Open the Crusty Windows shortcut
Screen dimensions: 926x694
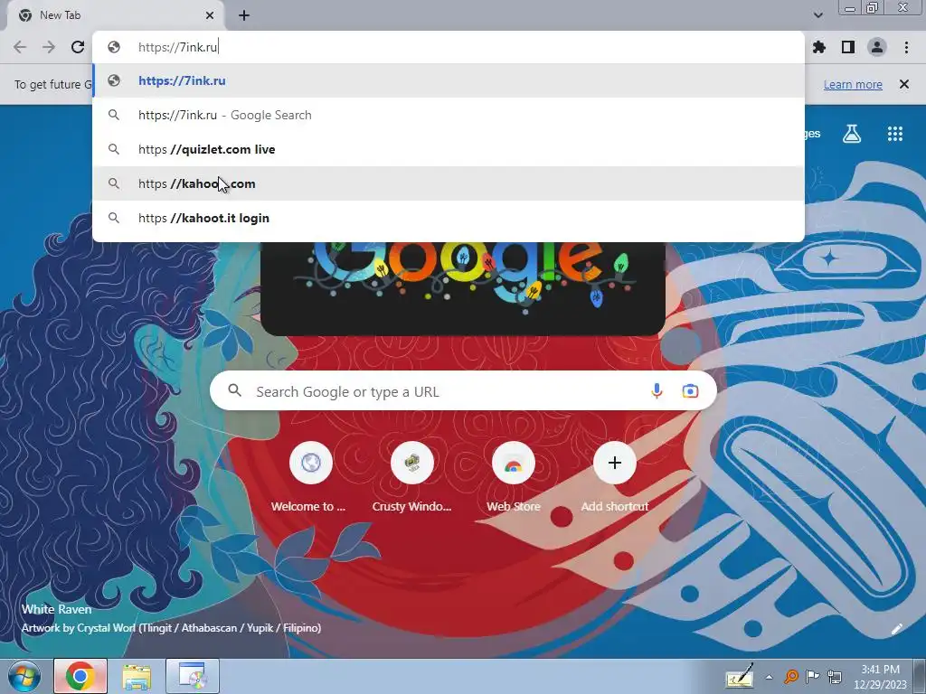pos(412,463)
